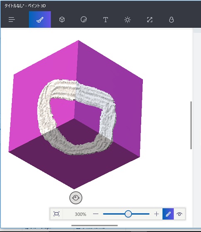
Task: Open the Effects lighting tool
Action: pos(127,20)
